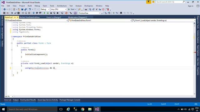This screenshot has height=112, width=200.
Task: Open the PrintDataGridView project navigation dropdown
Action: tap(36, 21)
